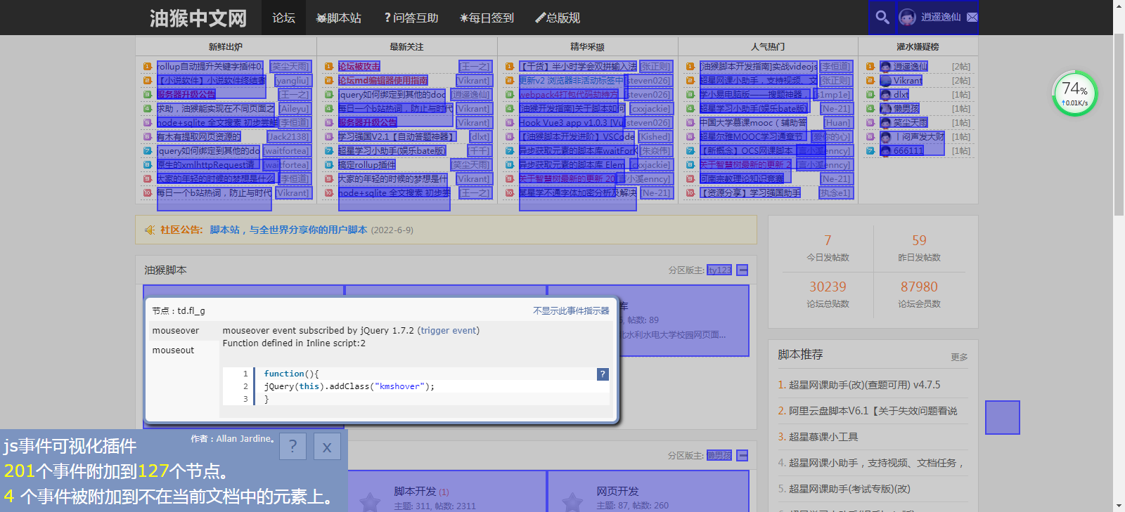1125x512 pixels.
Task: Click the 油猴中文网 site logo
Action: 198,18
